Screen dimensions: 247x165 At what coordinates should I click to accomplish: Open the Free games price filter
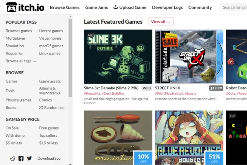click(49, 128)
